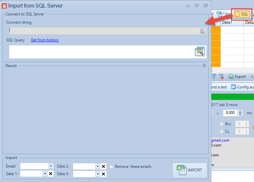The width and height of the screenshot is (254, 182).
Task: Click the 8.000 ms delay input
Action: (x=230, y=113)
